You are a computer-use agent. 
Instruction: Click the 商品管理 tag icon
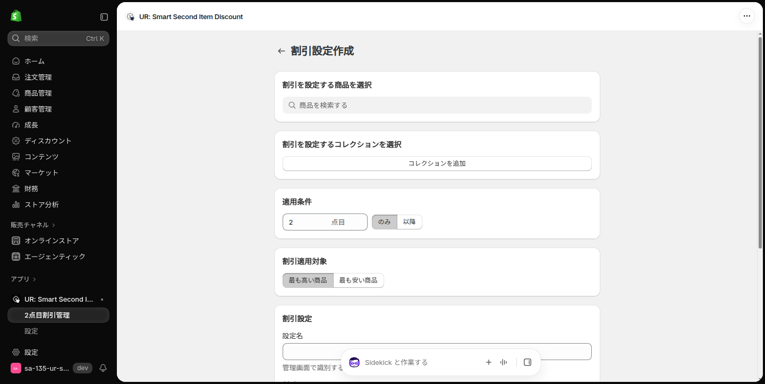click(x=16, y=93)
